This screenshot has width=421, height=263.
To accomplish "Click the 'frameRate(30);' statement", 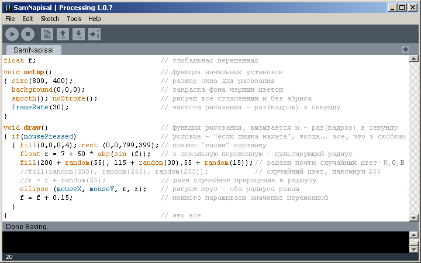I will (x=40, y=108).
